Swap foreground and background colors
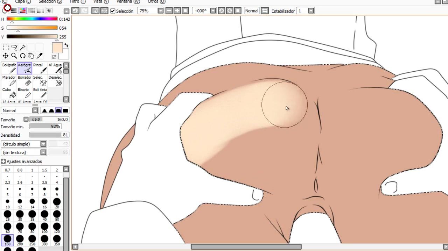The image size is (448, 251). (66, 45)
